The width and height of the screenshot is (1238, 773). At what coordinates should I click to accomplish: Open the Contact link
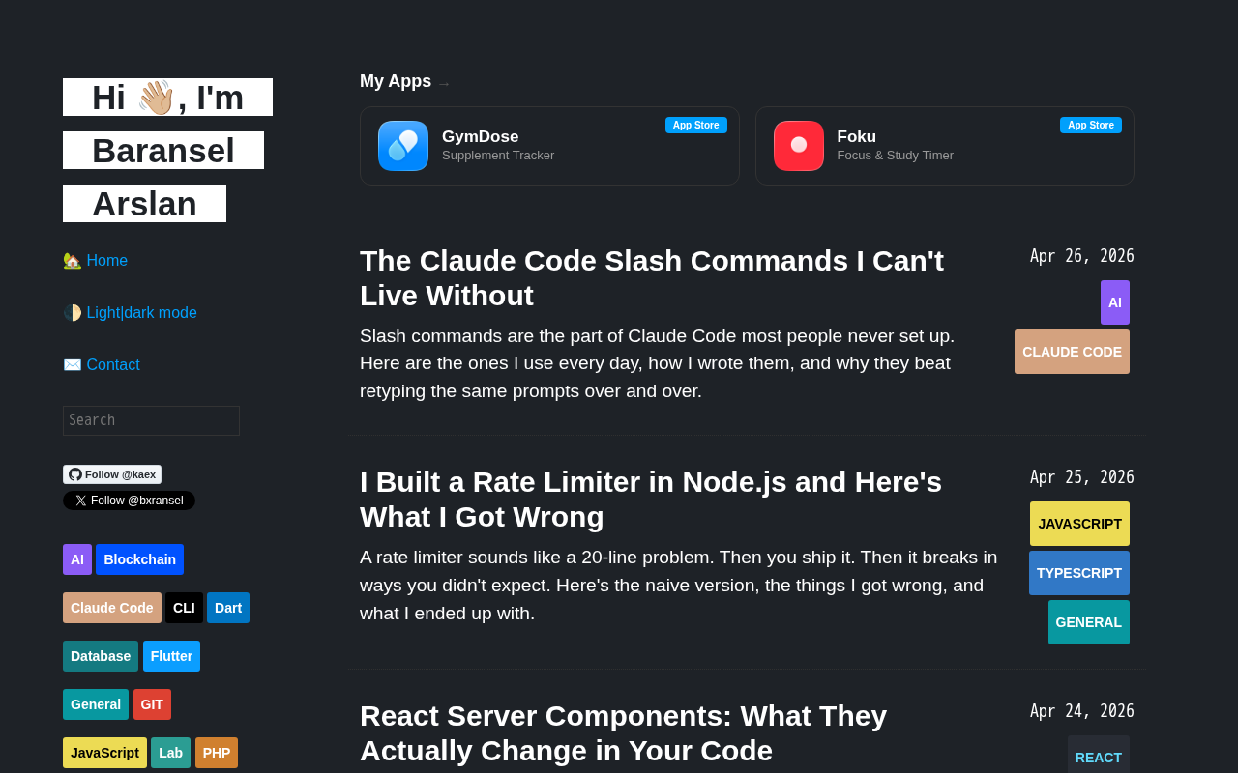102,365
